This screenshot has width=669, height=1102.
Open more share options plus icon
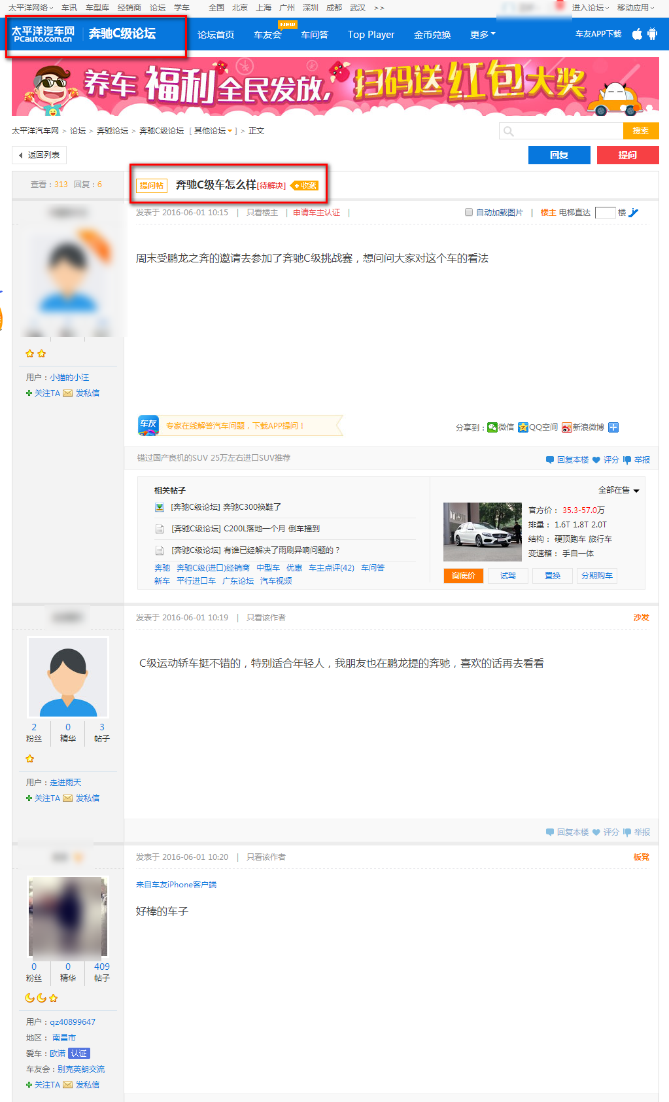pyautogui.click(x=613, y=427)
